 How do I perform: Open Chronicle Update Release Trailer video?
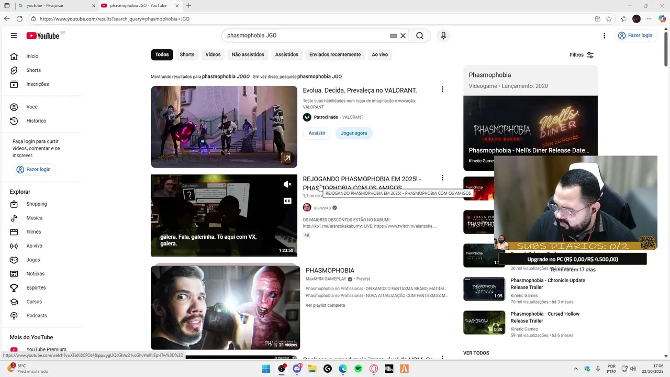(548, 284)
